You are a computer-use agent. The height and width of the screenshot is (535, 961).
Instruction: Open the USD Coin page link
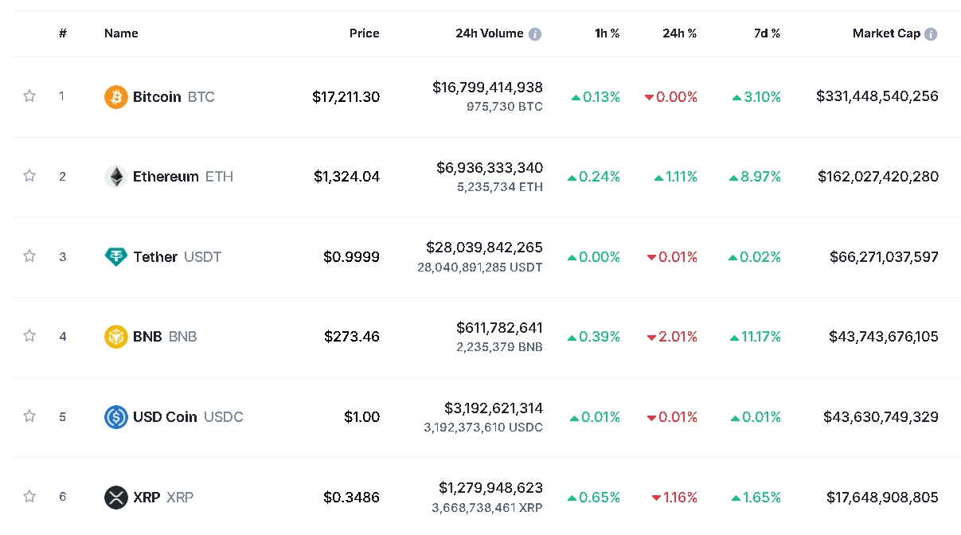[x=165, y=417]
